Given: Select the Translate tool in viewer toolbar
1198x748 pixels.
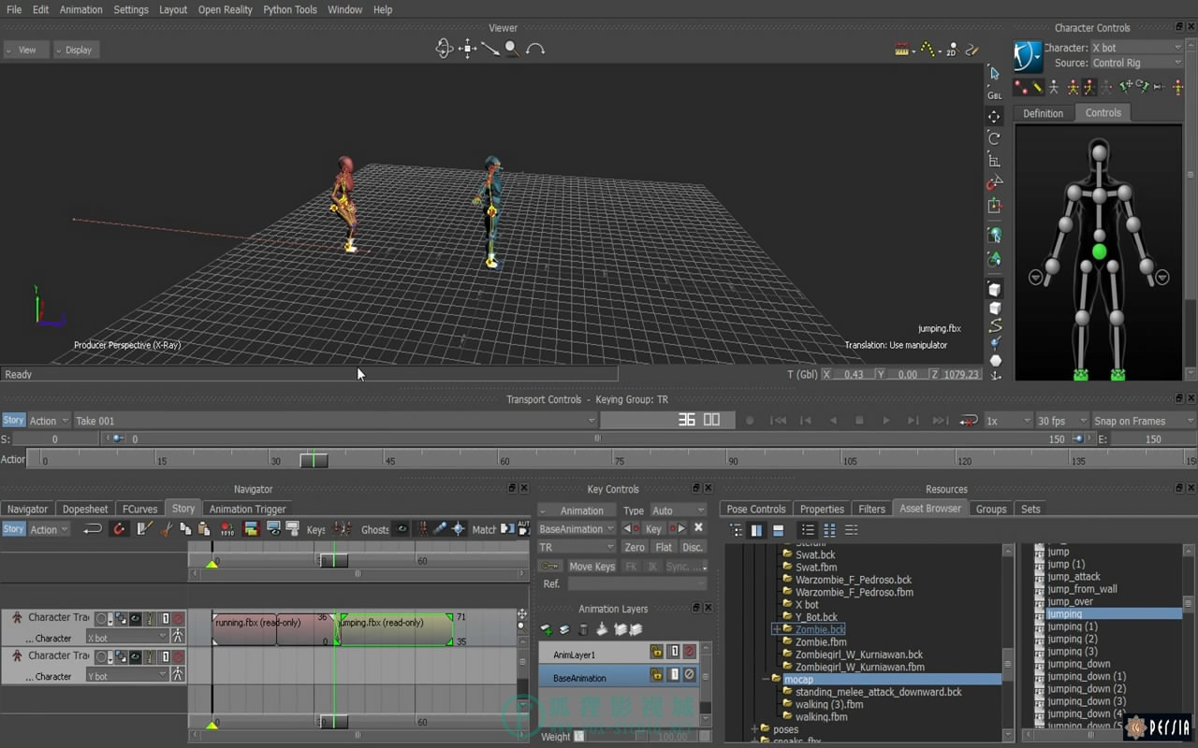Looking at the screenshot, I should click(995, 117).
